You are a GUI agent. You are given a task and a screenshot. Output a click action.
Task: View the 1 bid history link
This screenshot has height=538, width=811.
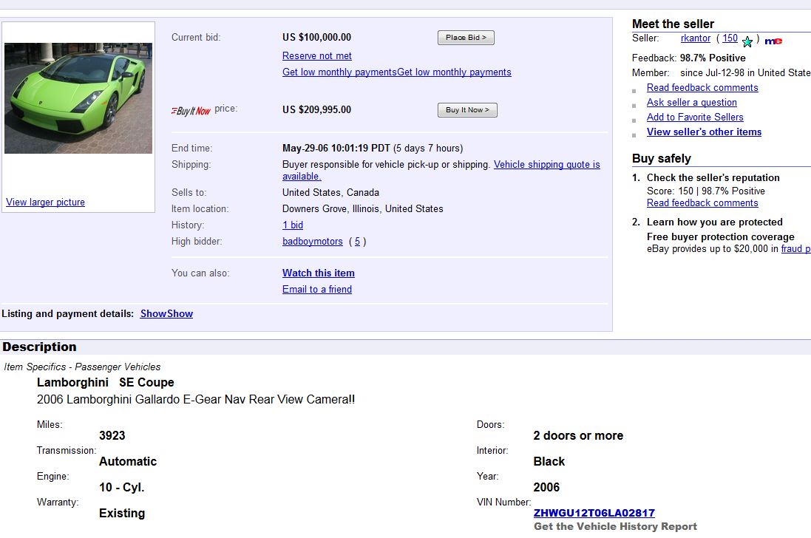click(293, 225)
